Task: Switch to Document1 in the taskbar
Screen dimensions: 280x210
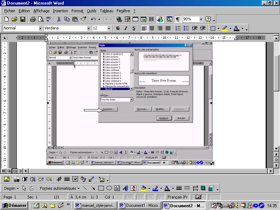Action: [140, 205]
